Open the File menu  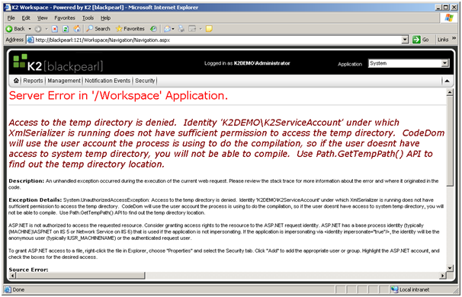coord(11,18)
